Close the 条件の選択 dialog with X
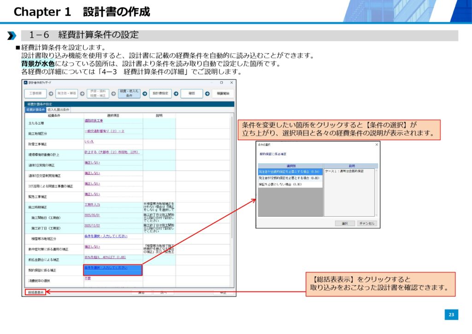Viewport: 472px width, 334px height. pos(377,144)
